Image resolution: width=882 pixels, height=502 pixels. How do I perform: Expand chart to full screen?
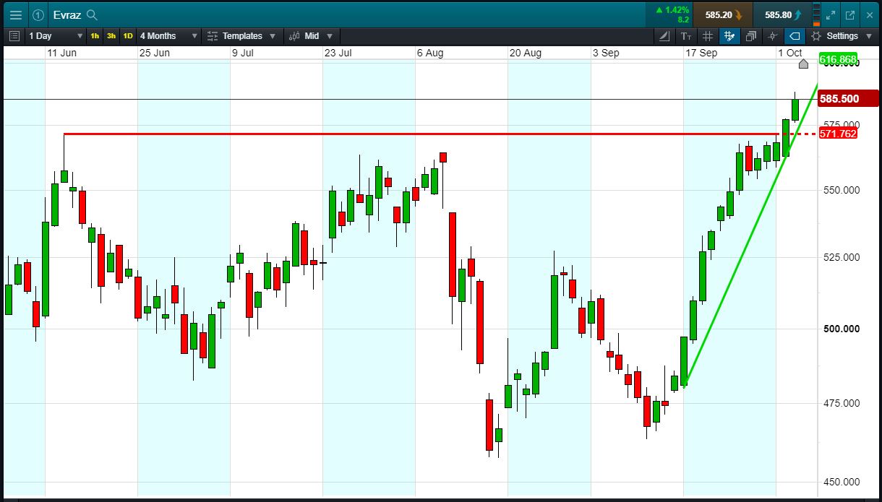tap(831, 14)
